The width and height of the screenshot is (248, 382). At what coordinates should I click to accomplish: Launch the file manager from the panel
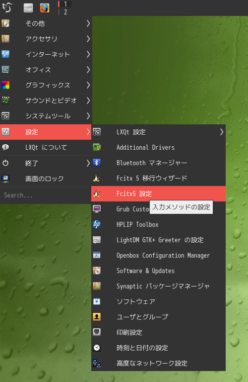28,8
